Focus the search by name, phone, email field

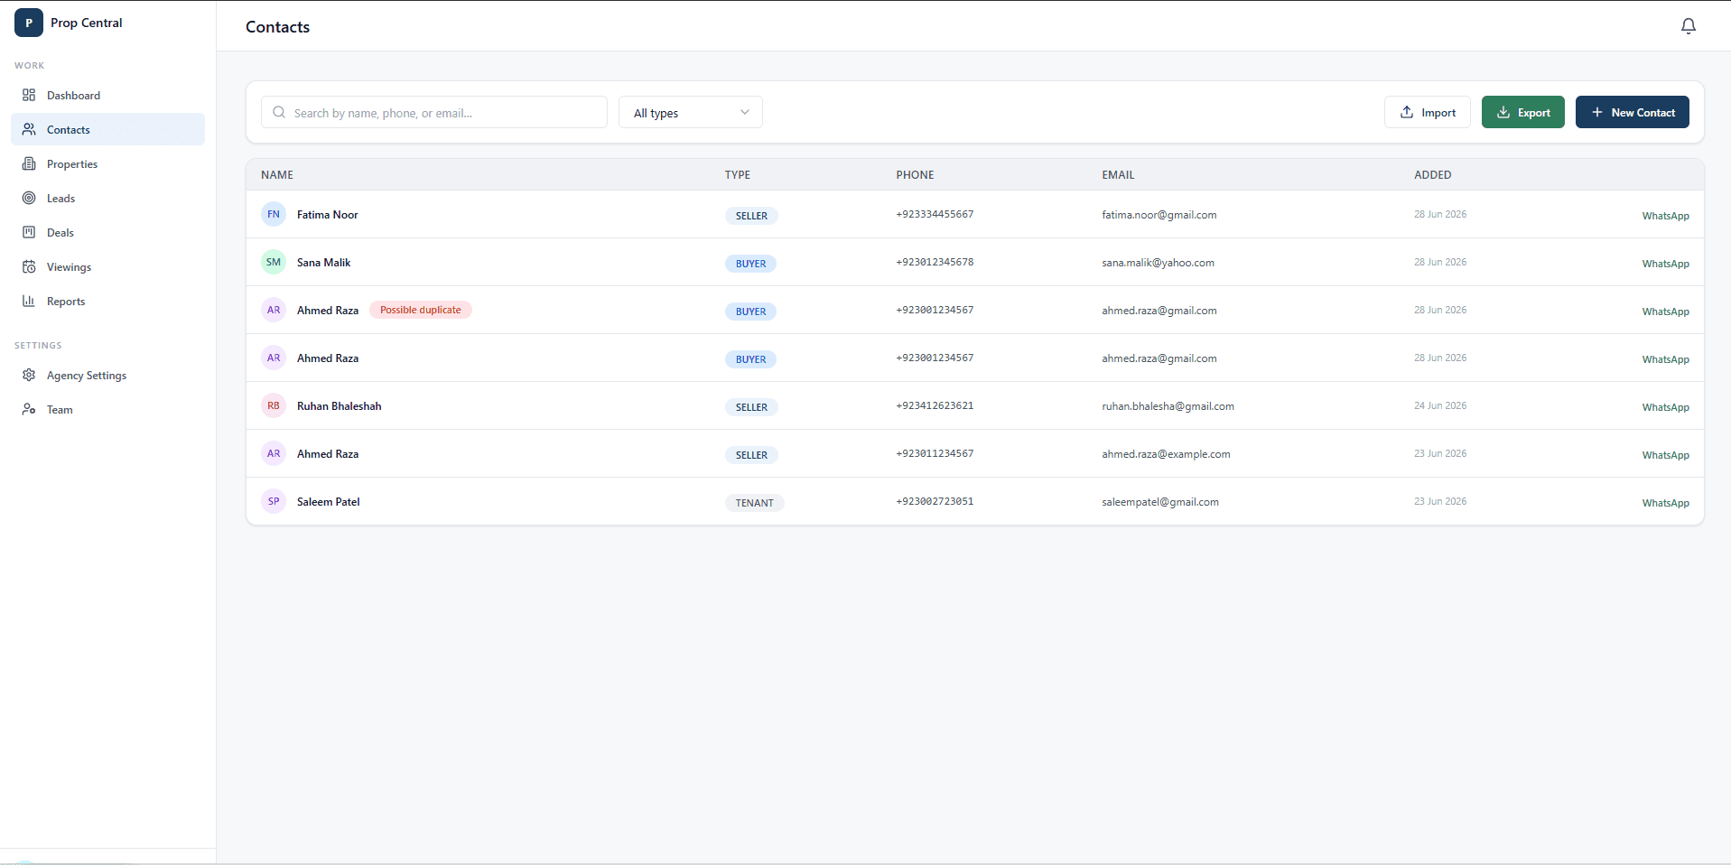(x=434, y=112)
